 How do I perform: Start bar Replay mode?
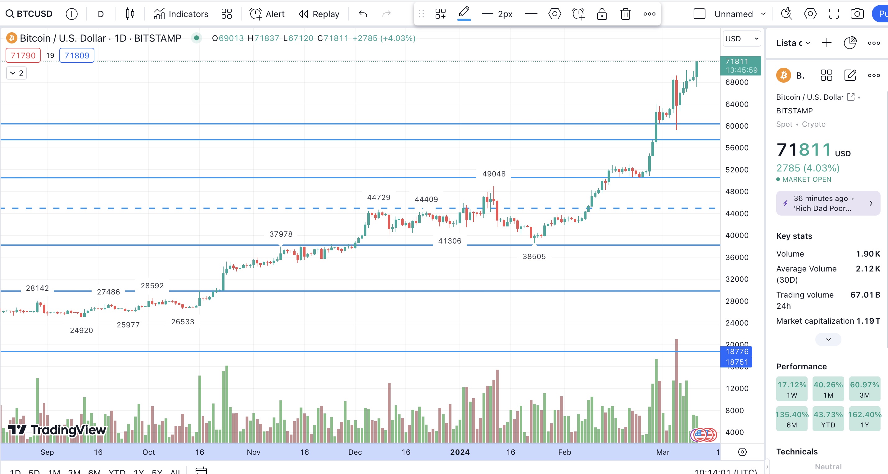(x=319, y=14)
